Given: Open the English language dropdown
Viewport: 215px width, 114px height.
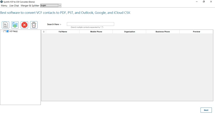Looking at the screenshot, I should pos(49,5).
